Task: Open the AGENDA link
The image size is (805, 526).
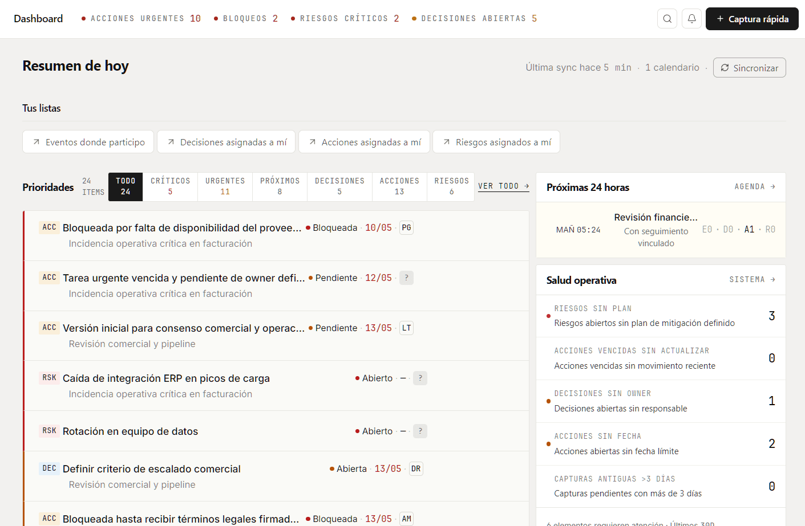Action: 755,187
